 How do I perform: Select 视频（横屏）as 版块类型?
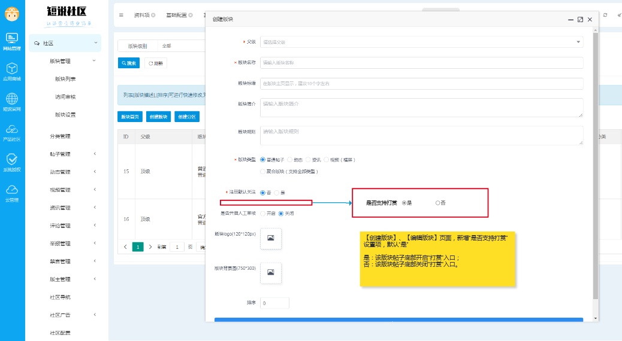326,160
